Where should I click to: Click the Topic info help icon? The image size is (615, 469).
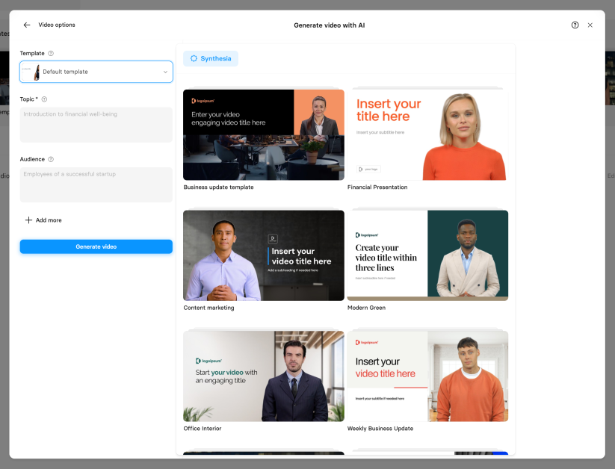click(44, 99)
